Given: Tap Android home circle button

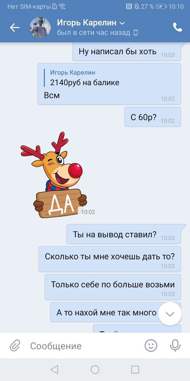Looking at the screenshot, I should pyautogui.click(x=95, y=370).
